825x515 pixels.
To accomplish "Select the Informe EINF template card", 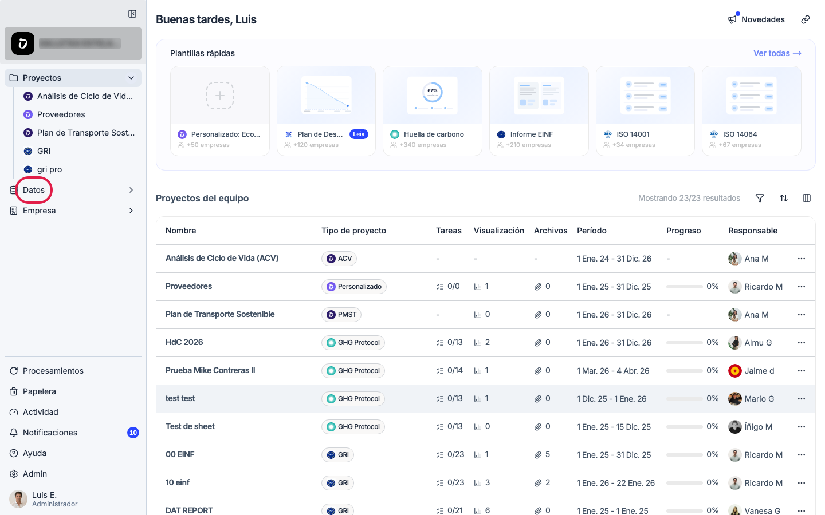I will coord(539,111).
